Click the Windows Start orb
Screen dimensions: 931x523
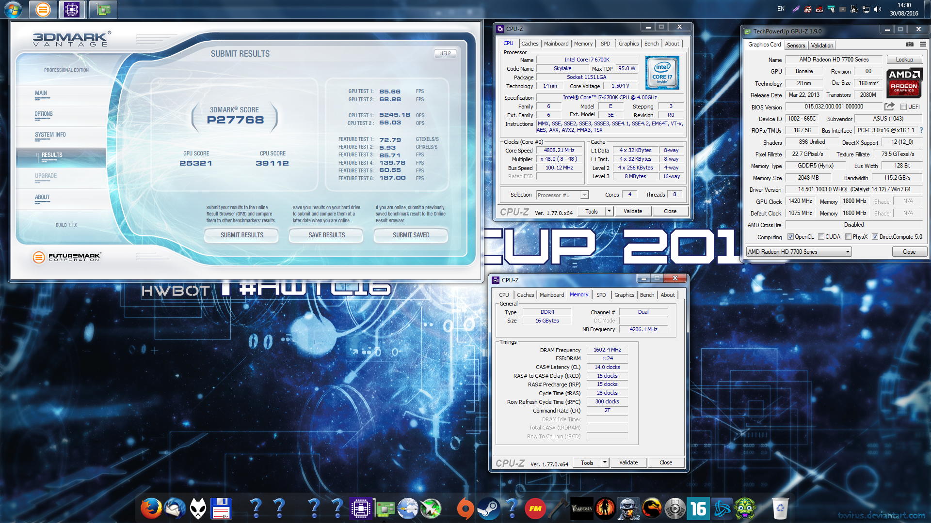coord(13,9)
